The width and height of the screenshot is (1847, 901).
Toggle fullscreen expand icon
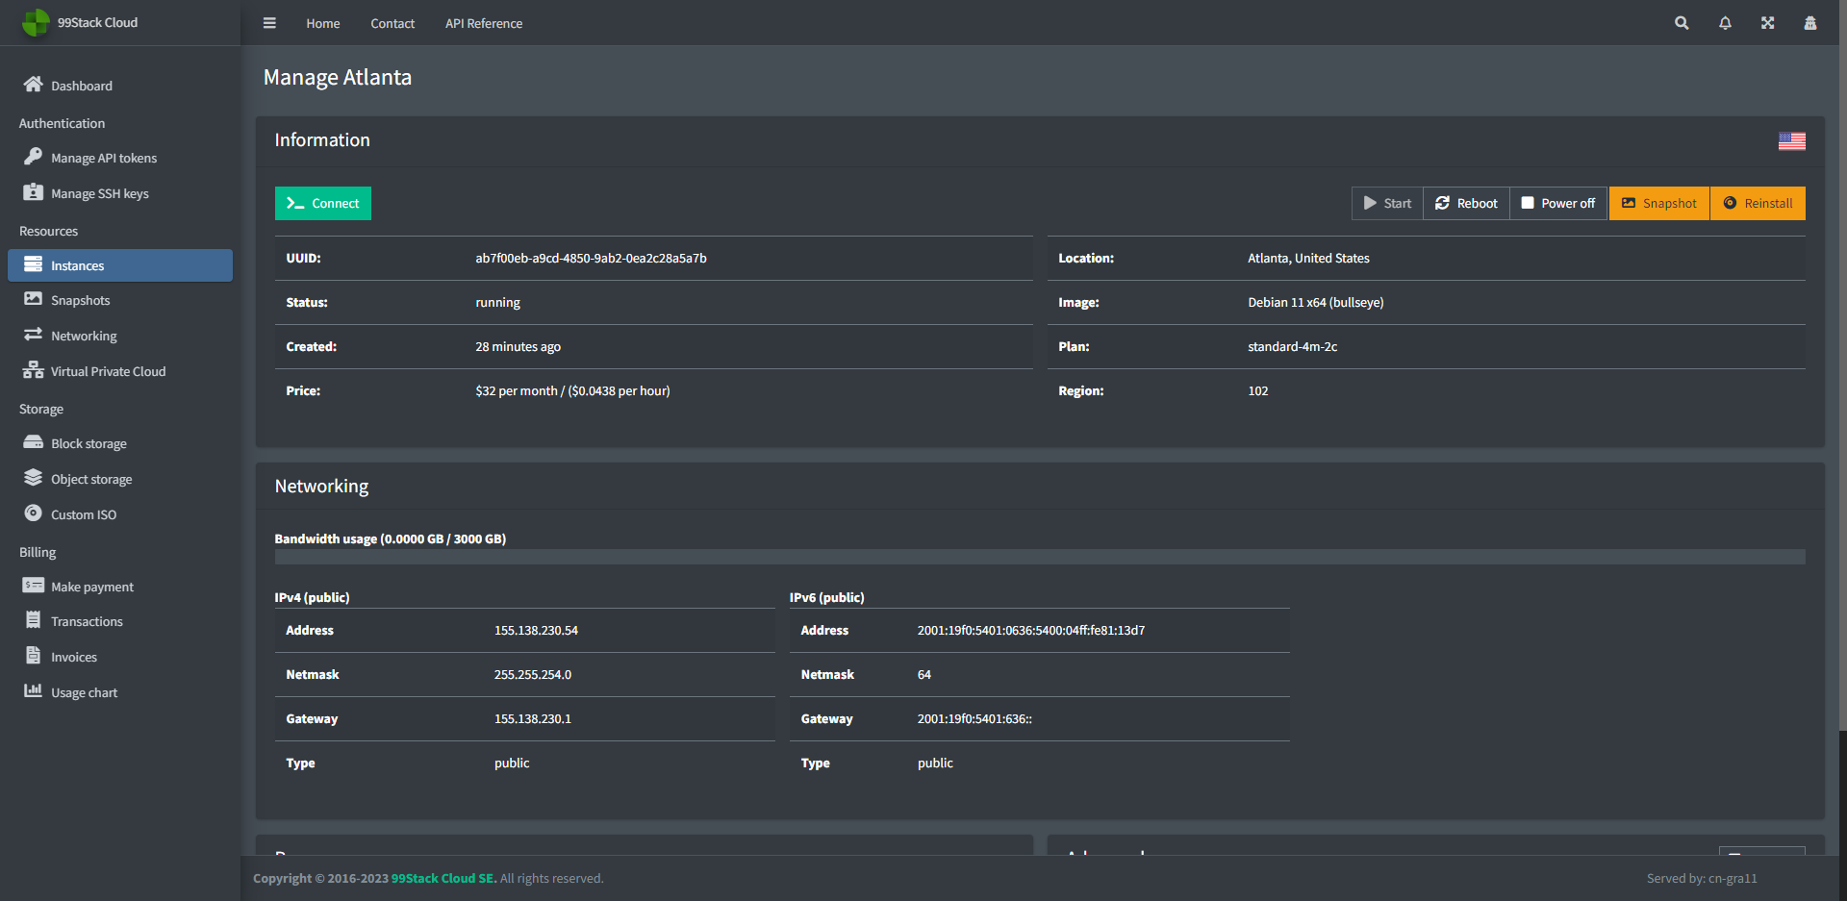tap(1767, 23)
